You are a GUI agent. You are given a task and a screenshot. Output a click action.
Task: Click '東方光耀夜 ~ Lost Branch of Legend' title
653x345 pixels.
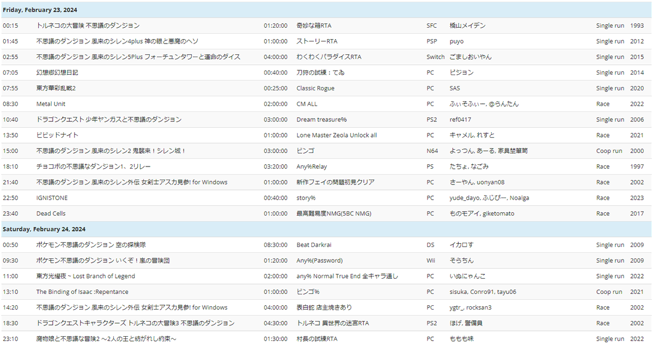86,276
